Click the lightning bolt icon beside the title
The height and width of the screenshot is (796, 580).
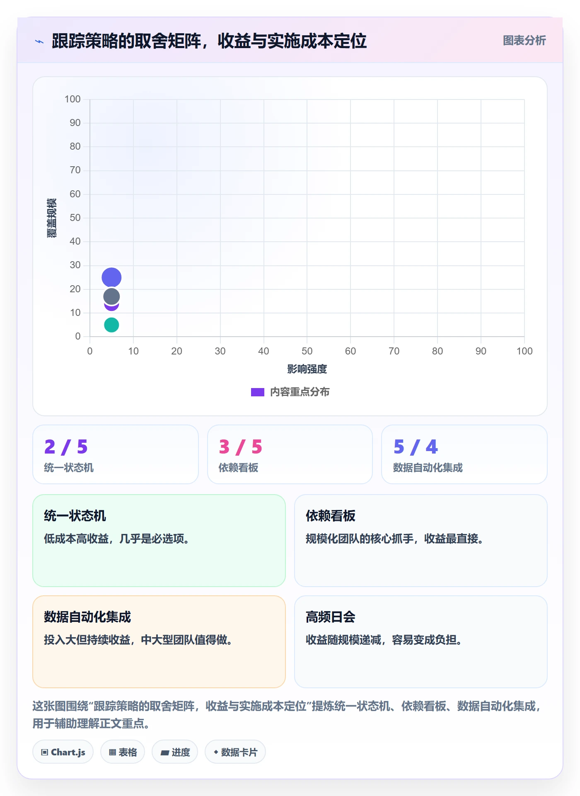pos(39,41)
